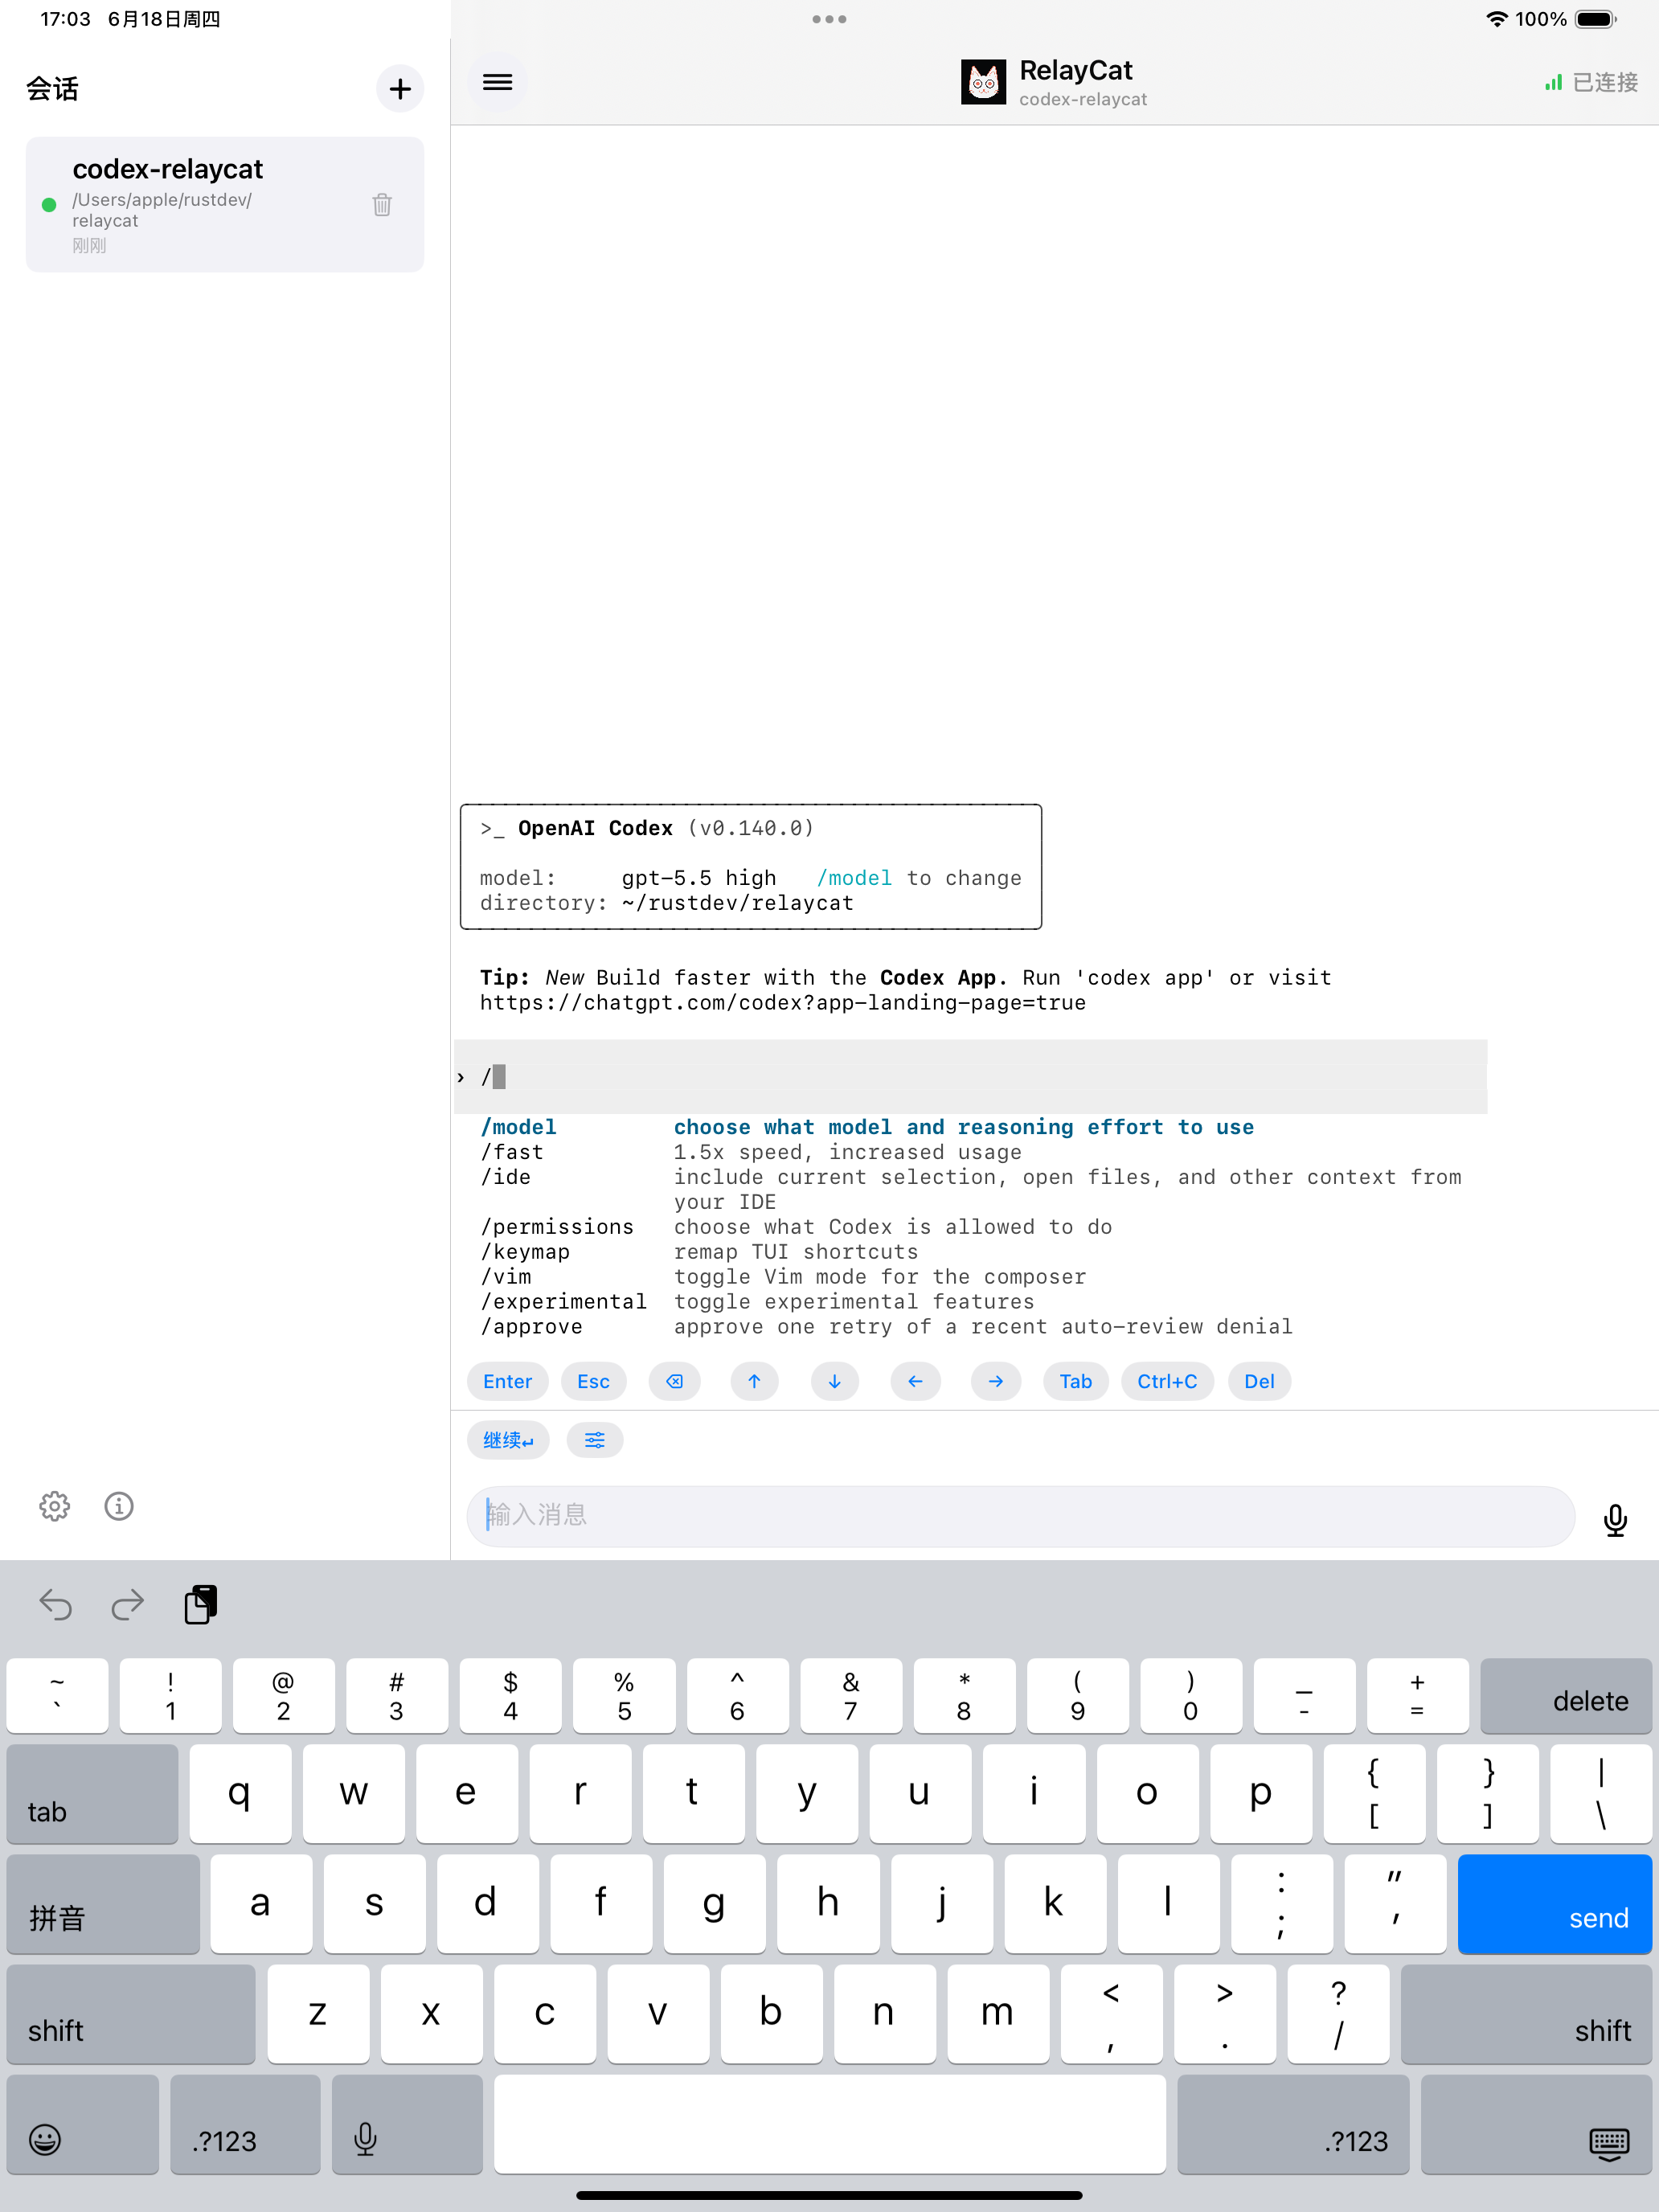
Task: Tap the Tab shortcut chip
Action: point(1076,1381)
